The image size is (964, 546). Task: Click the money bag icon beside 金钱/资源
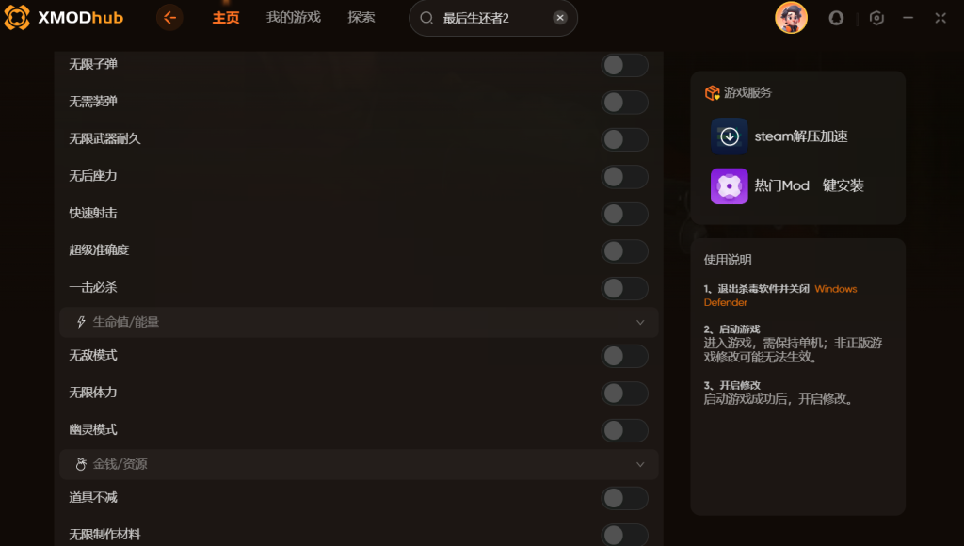coord(81,464)
